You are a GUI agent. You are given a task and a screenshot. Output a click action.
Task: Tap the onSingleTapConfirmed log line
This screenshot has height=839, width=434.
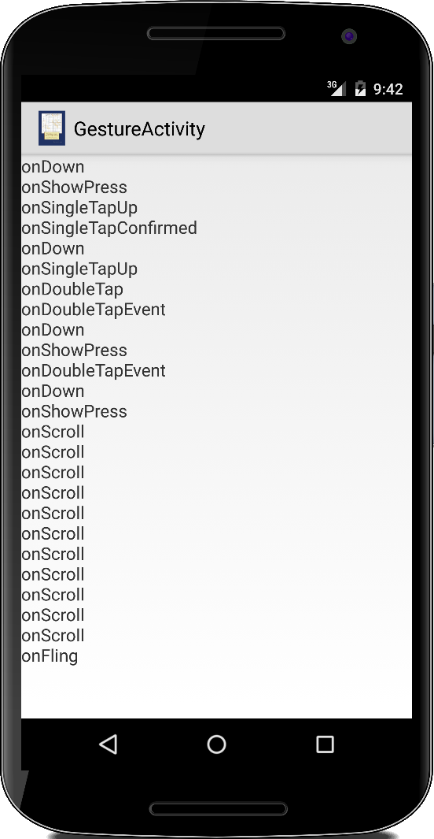109,228
